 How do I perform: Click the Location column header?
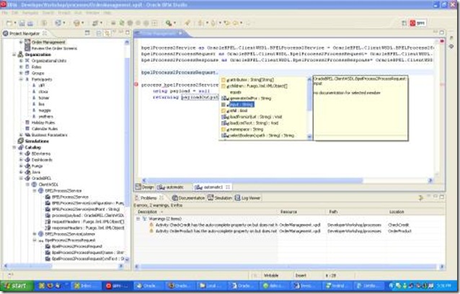click(397, 212)
